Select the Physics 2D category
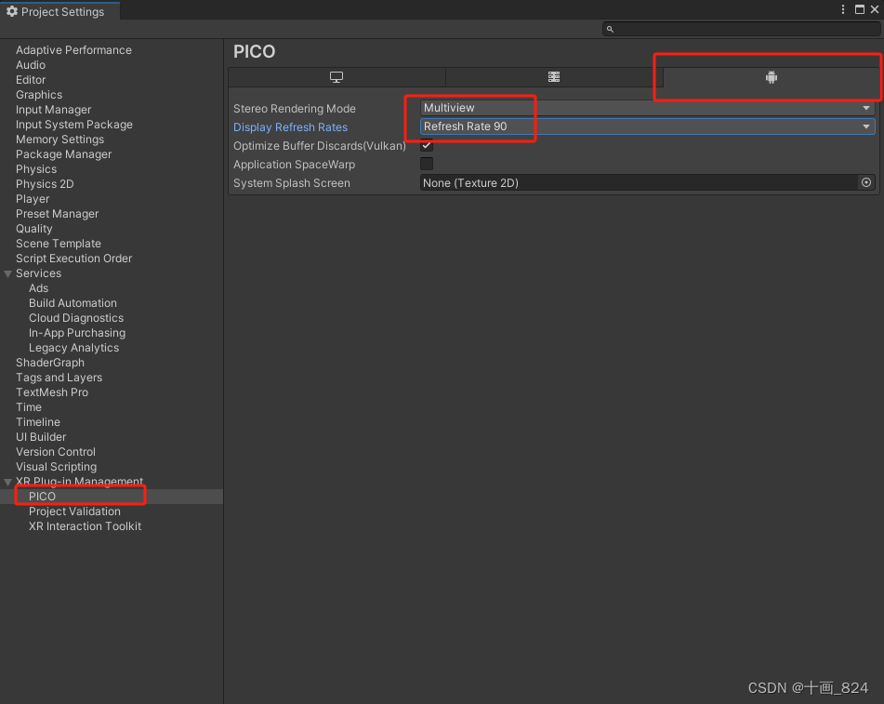 tap(45, 184)
